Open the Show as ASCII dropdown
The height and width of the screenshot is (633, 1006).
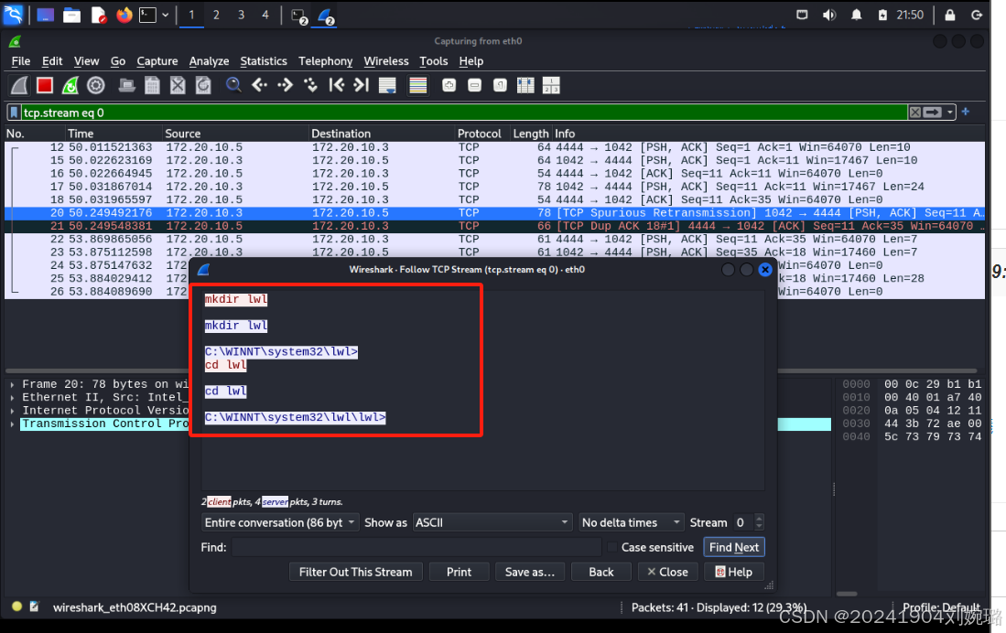click(492, 522)
